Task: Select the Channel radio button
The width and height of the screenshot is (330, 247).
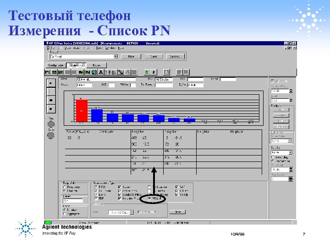Action: [x=65, y=191]
